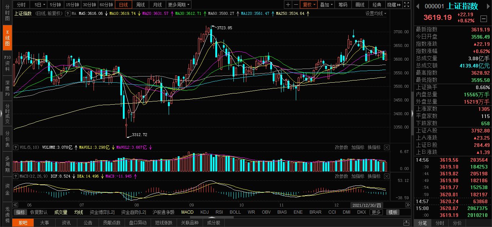
Task: Go to previous stock with left arrow
Action: [418, 6]
